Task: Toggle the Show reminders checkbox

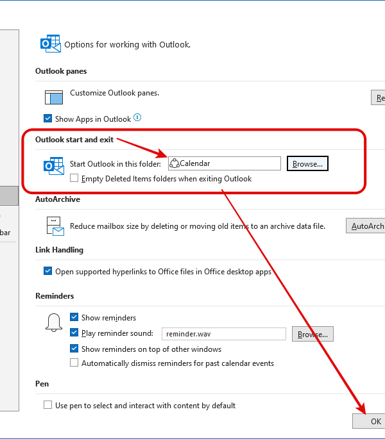Action: click(74, 317)
